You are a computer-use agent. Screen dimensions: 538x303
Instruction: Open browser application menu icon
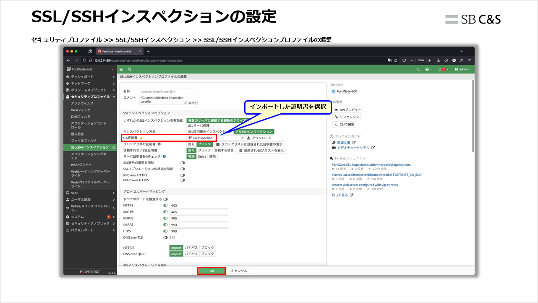[469, 60]
